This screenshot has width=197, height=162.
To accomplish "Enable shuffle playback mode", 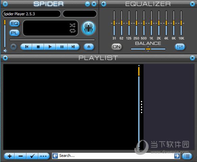I will pyautogui.click(x=72, y=25).
